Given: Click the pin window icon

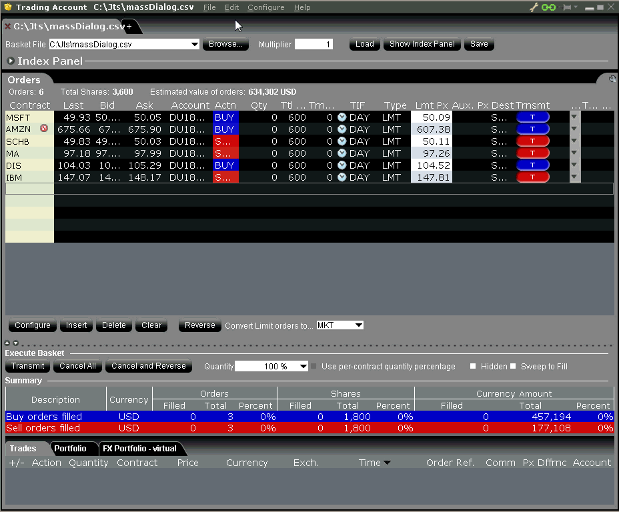Looking at the screenshot, I should point(567,7).
